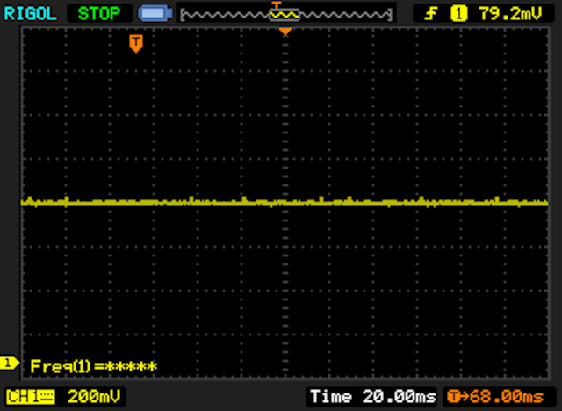Click the Freq(1)=***** measurement readout
Screen dimensions: 562x411
click(94, 366)
